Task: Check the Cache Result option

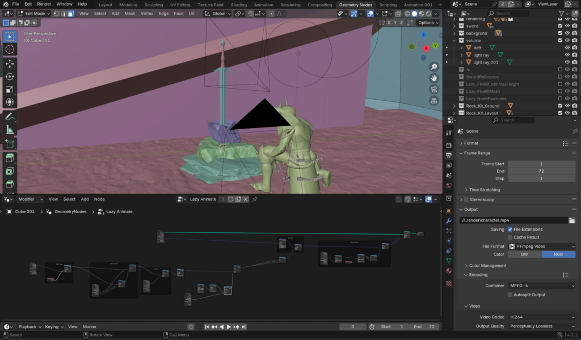Action: (510, 237)
